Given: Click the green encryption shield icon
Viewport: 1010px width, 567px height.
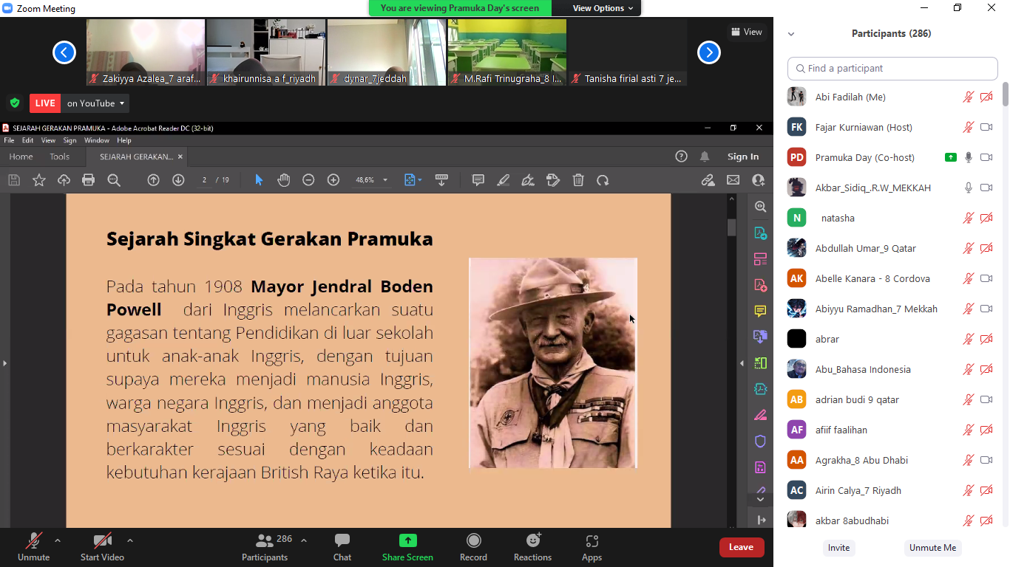Looking at the screenshot, I should click(x=14, y=103).
